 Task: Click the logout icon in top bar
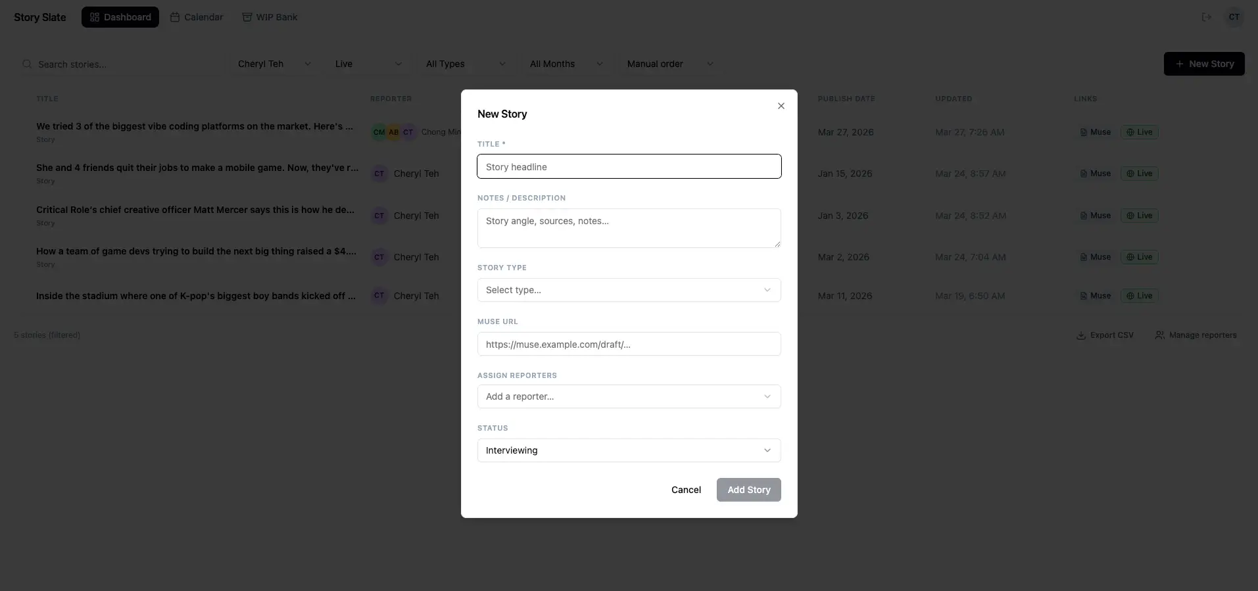(x=1206, y=17)
